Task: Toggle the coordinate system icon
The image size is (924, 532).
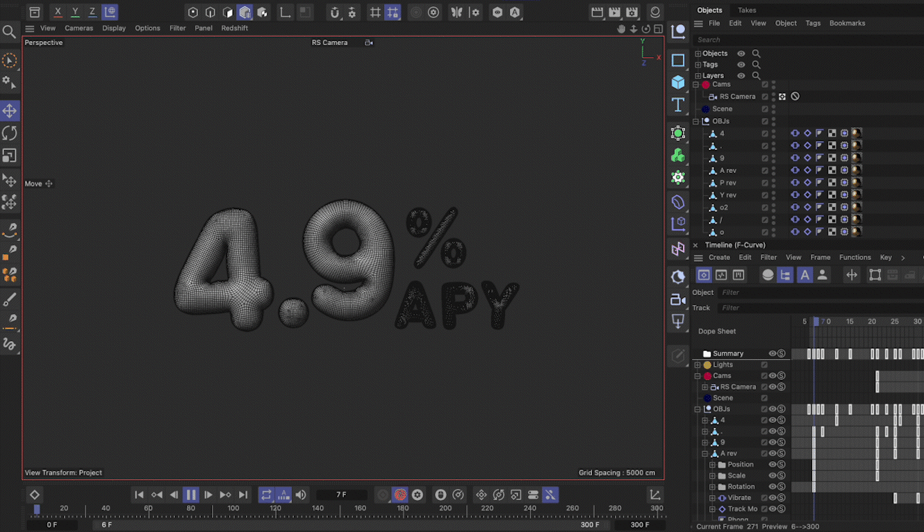Action: (x=110, y=13)
